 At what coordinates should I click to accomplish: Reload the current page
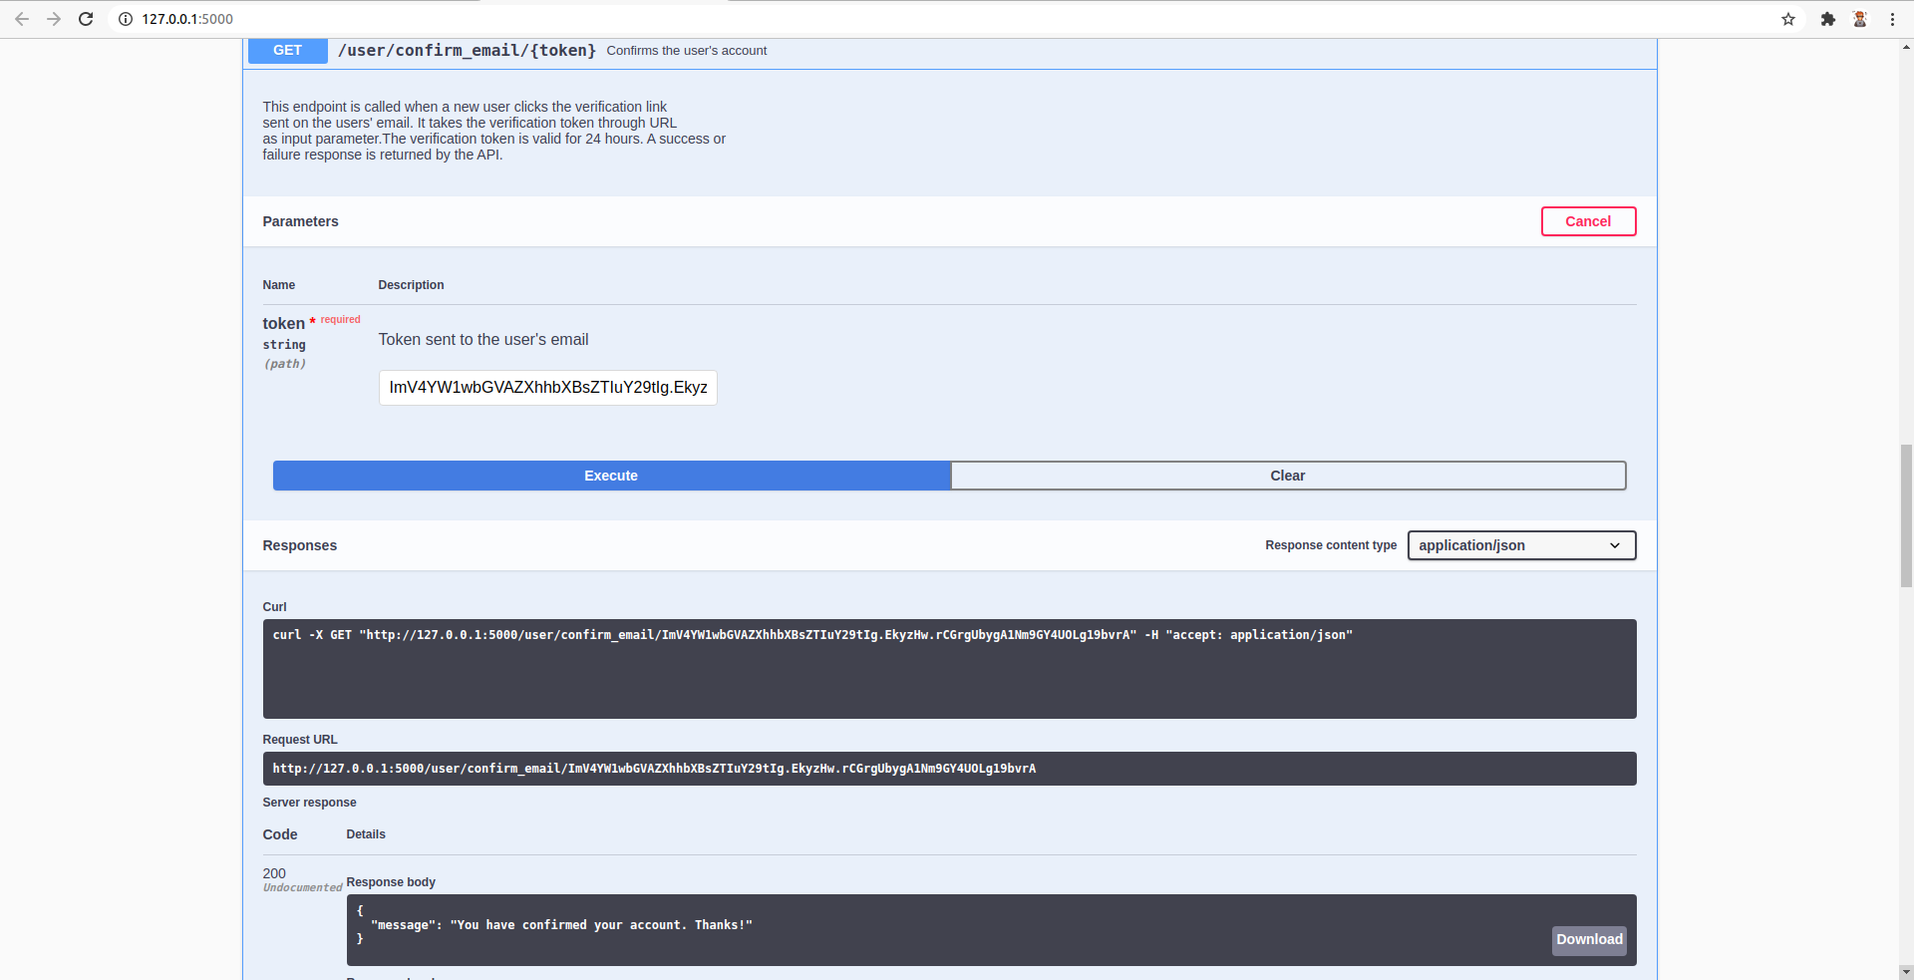pyautogui.click(x=86, y=19)
